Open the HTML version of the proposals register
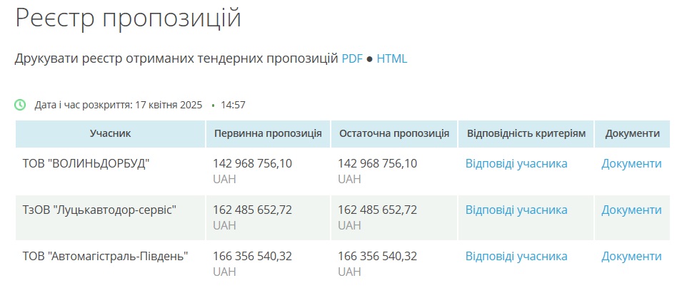This screenshot has width=682, height=288. tap(392, 58)
